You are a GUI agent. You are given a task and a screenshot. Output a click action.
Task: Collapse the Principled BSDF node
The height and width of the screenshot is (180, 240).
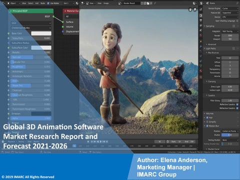pos(11,11)
